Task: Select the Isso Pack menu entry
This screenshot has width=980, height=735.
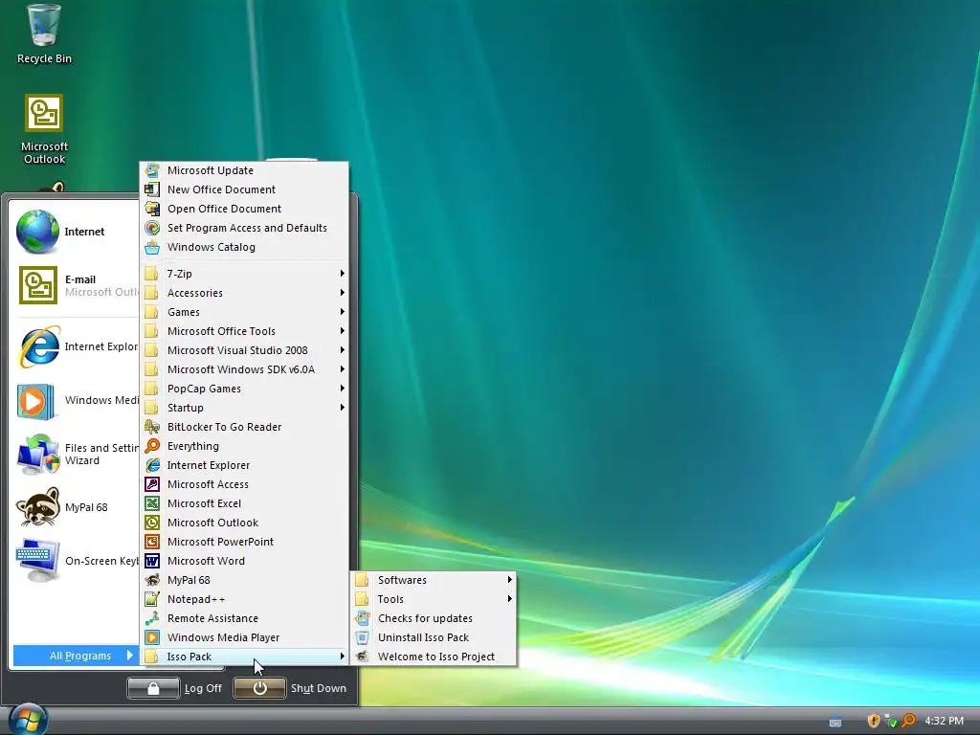Action: pyautogui.click(x=244, y=657)
